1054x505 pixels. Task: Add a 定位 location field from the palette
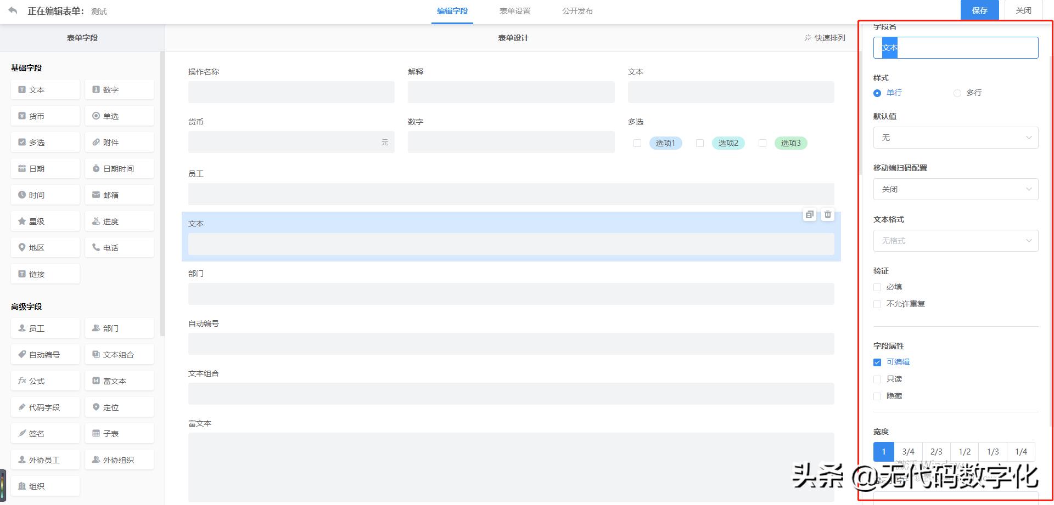click(119, 407)
